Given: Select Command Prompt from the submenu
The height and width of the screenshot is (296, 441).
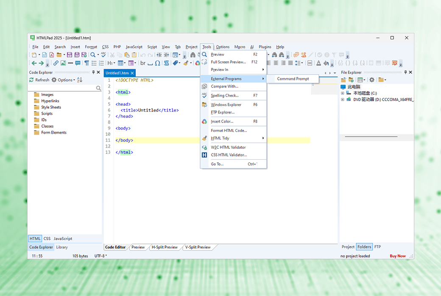Looking at the screenshot, I should pyautogui.click(x=293, y=79).
